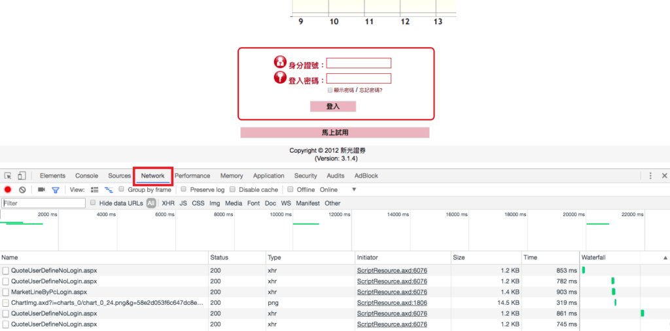This screenshot has height=331, width=670.
Task: Toggle the blue filter funnel icon
Action: [55, 190]
